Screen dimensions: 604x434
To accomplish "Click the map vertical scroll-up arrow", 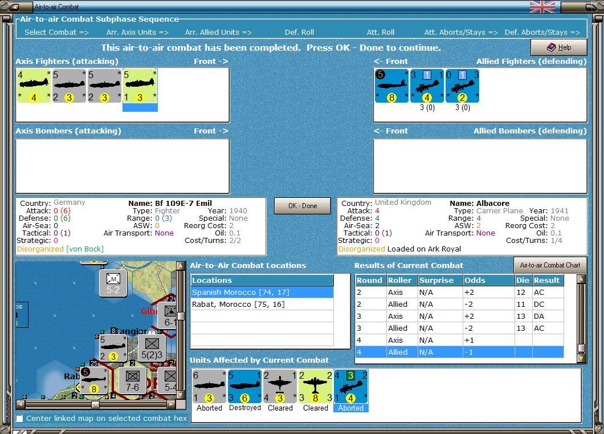I will coord(180,266).
